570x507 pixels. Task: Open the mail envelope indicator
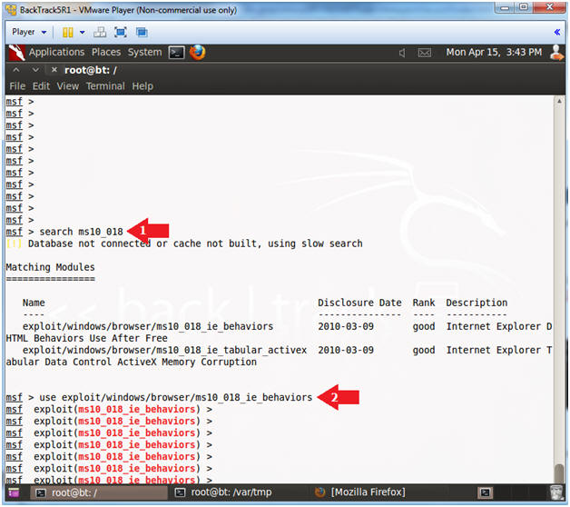(424, 53)
